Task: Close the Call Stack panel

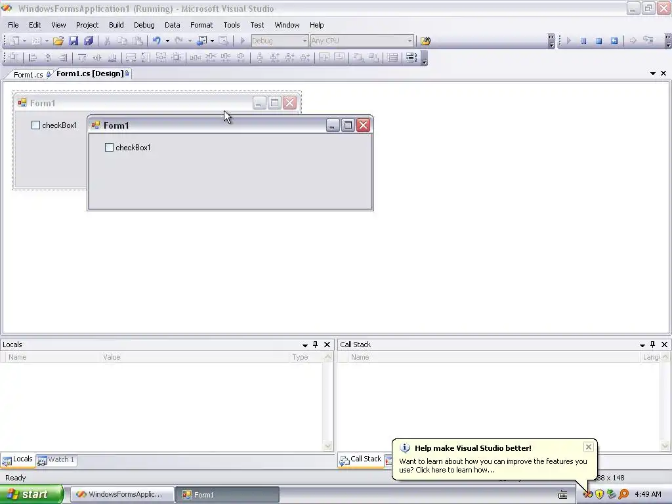Action: click(664, 345)
